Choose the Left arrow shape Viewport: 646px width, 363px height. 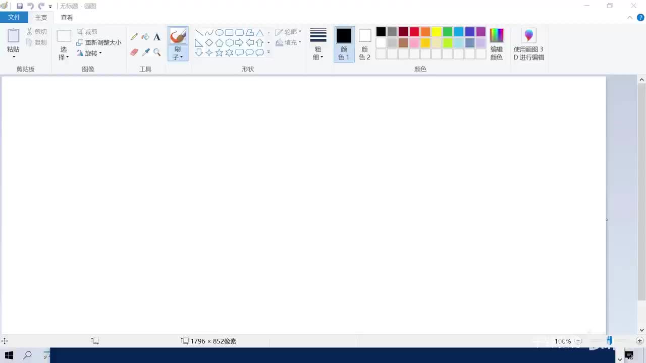249,43
